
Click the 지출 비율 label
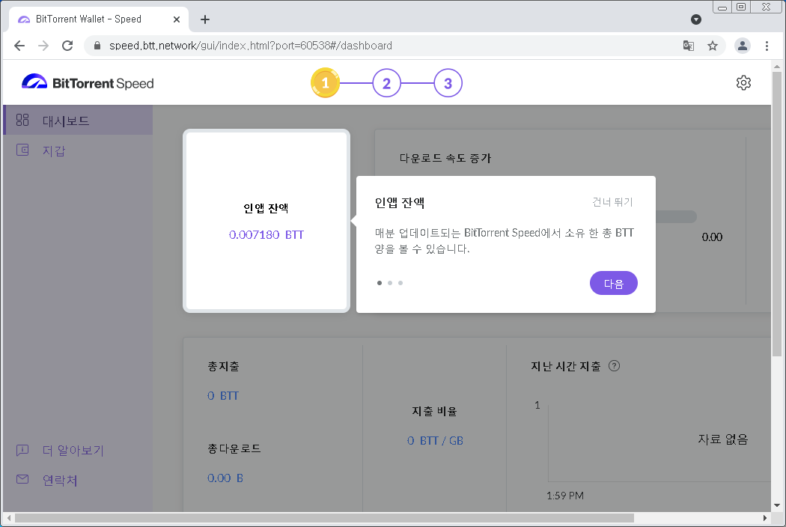click(435, 411)
